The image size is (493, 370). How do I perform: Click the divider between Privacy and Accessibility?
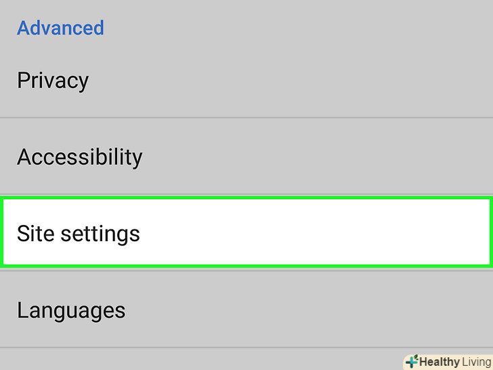click(246, 118)
